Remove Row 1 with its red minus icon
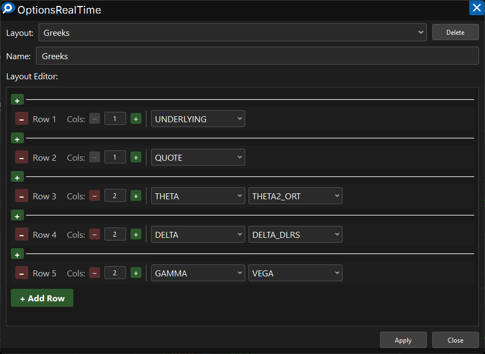485x354 pixels. [21, 119]
